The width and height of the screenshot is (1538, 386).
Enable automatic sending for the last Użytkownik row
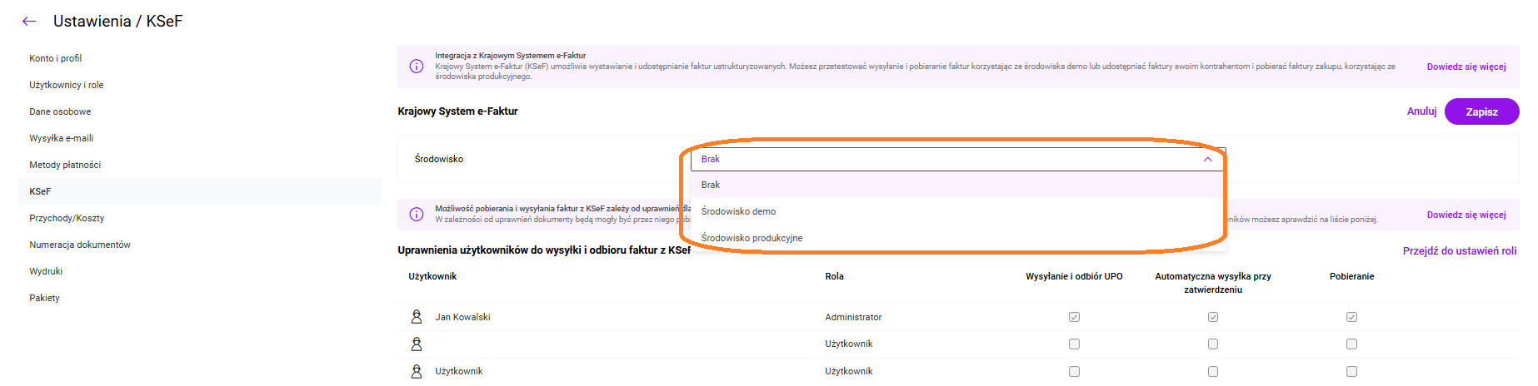click(x=1213, y=371)
